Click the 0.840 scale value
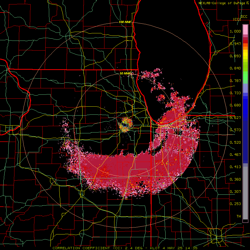250x250 pixels. [x=235, y=68]
